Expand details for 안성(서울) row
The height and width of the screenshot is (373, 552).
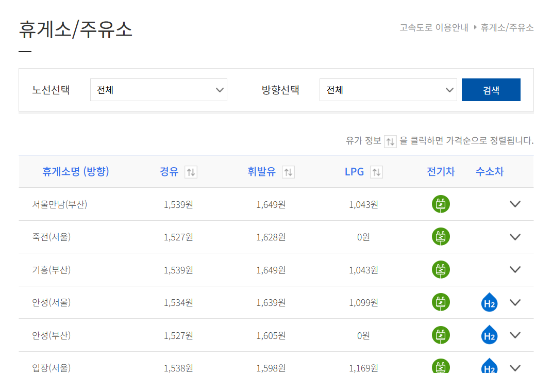point(515,302)
